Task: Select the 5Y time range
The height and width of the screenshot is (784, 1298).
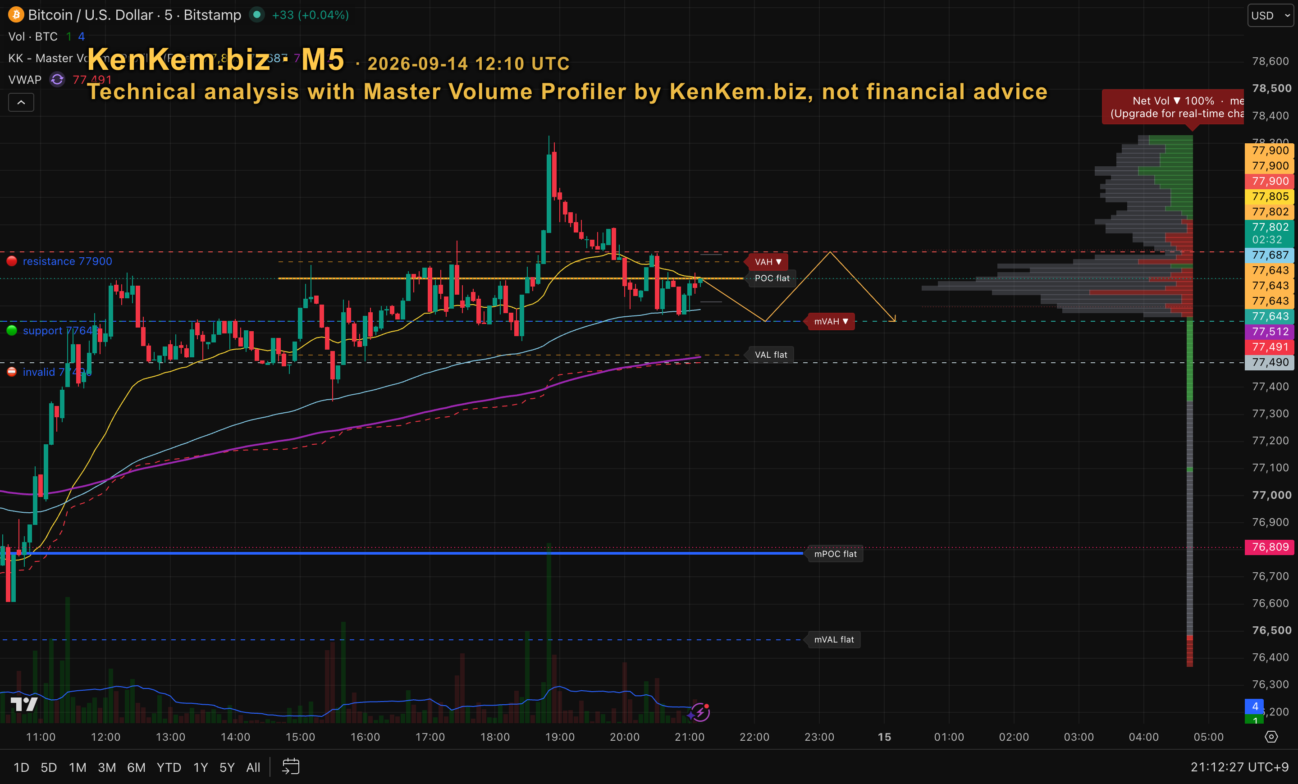Action: click(227, 767)
